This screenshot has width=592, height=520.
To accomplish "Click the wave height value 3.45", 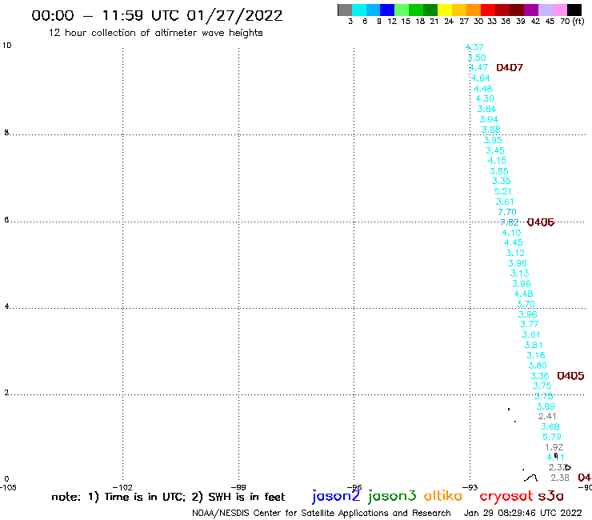I will [495, 150].
